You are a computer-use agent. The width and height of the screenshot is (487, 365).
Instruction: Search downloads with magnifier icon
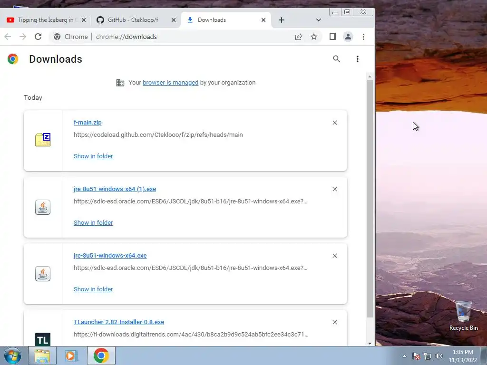pyautogui.click(x=336, y=58)
